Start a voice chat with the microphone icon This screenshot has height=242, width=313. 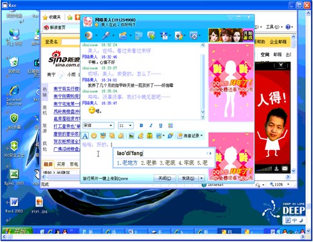click(106, 35)
